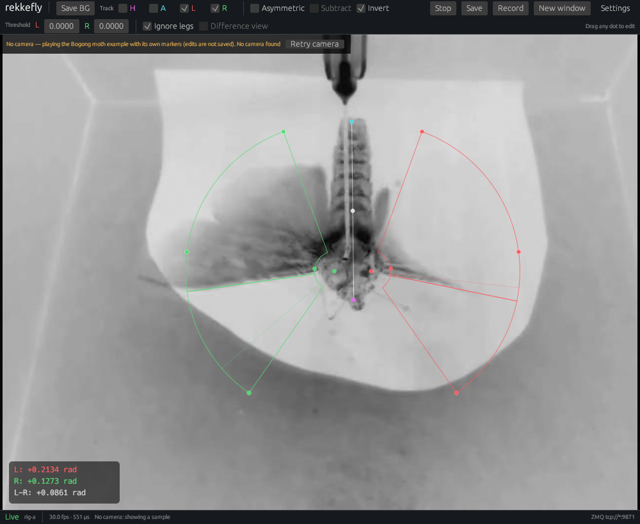Select the cyan abdomen-tip marker dot

[351, 121]
